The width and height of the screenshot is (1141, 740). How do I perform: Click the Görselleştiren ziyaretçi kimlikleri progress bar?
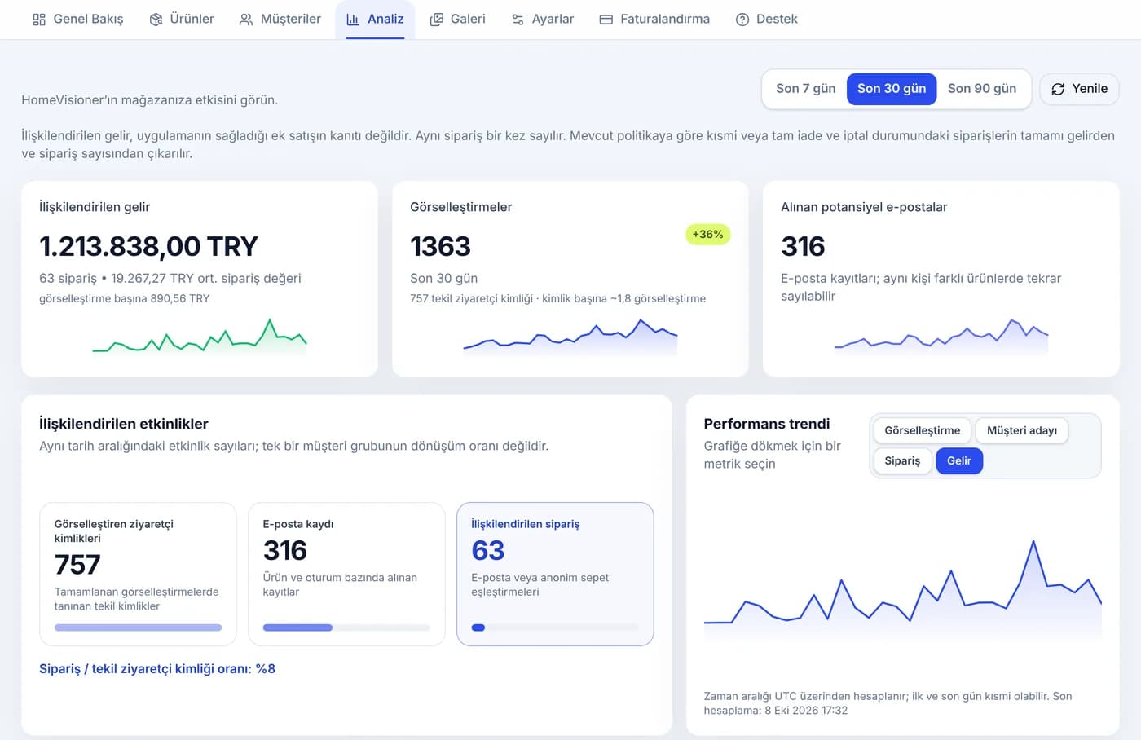tap(138, 628)
